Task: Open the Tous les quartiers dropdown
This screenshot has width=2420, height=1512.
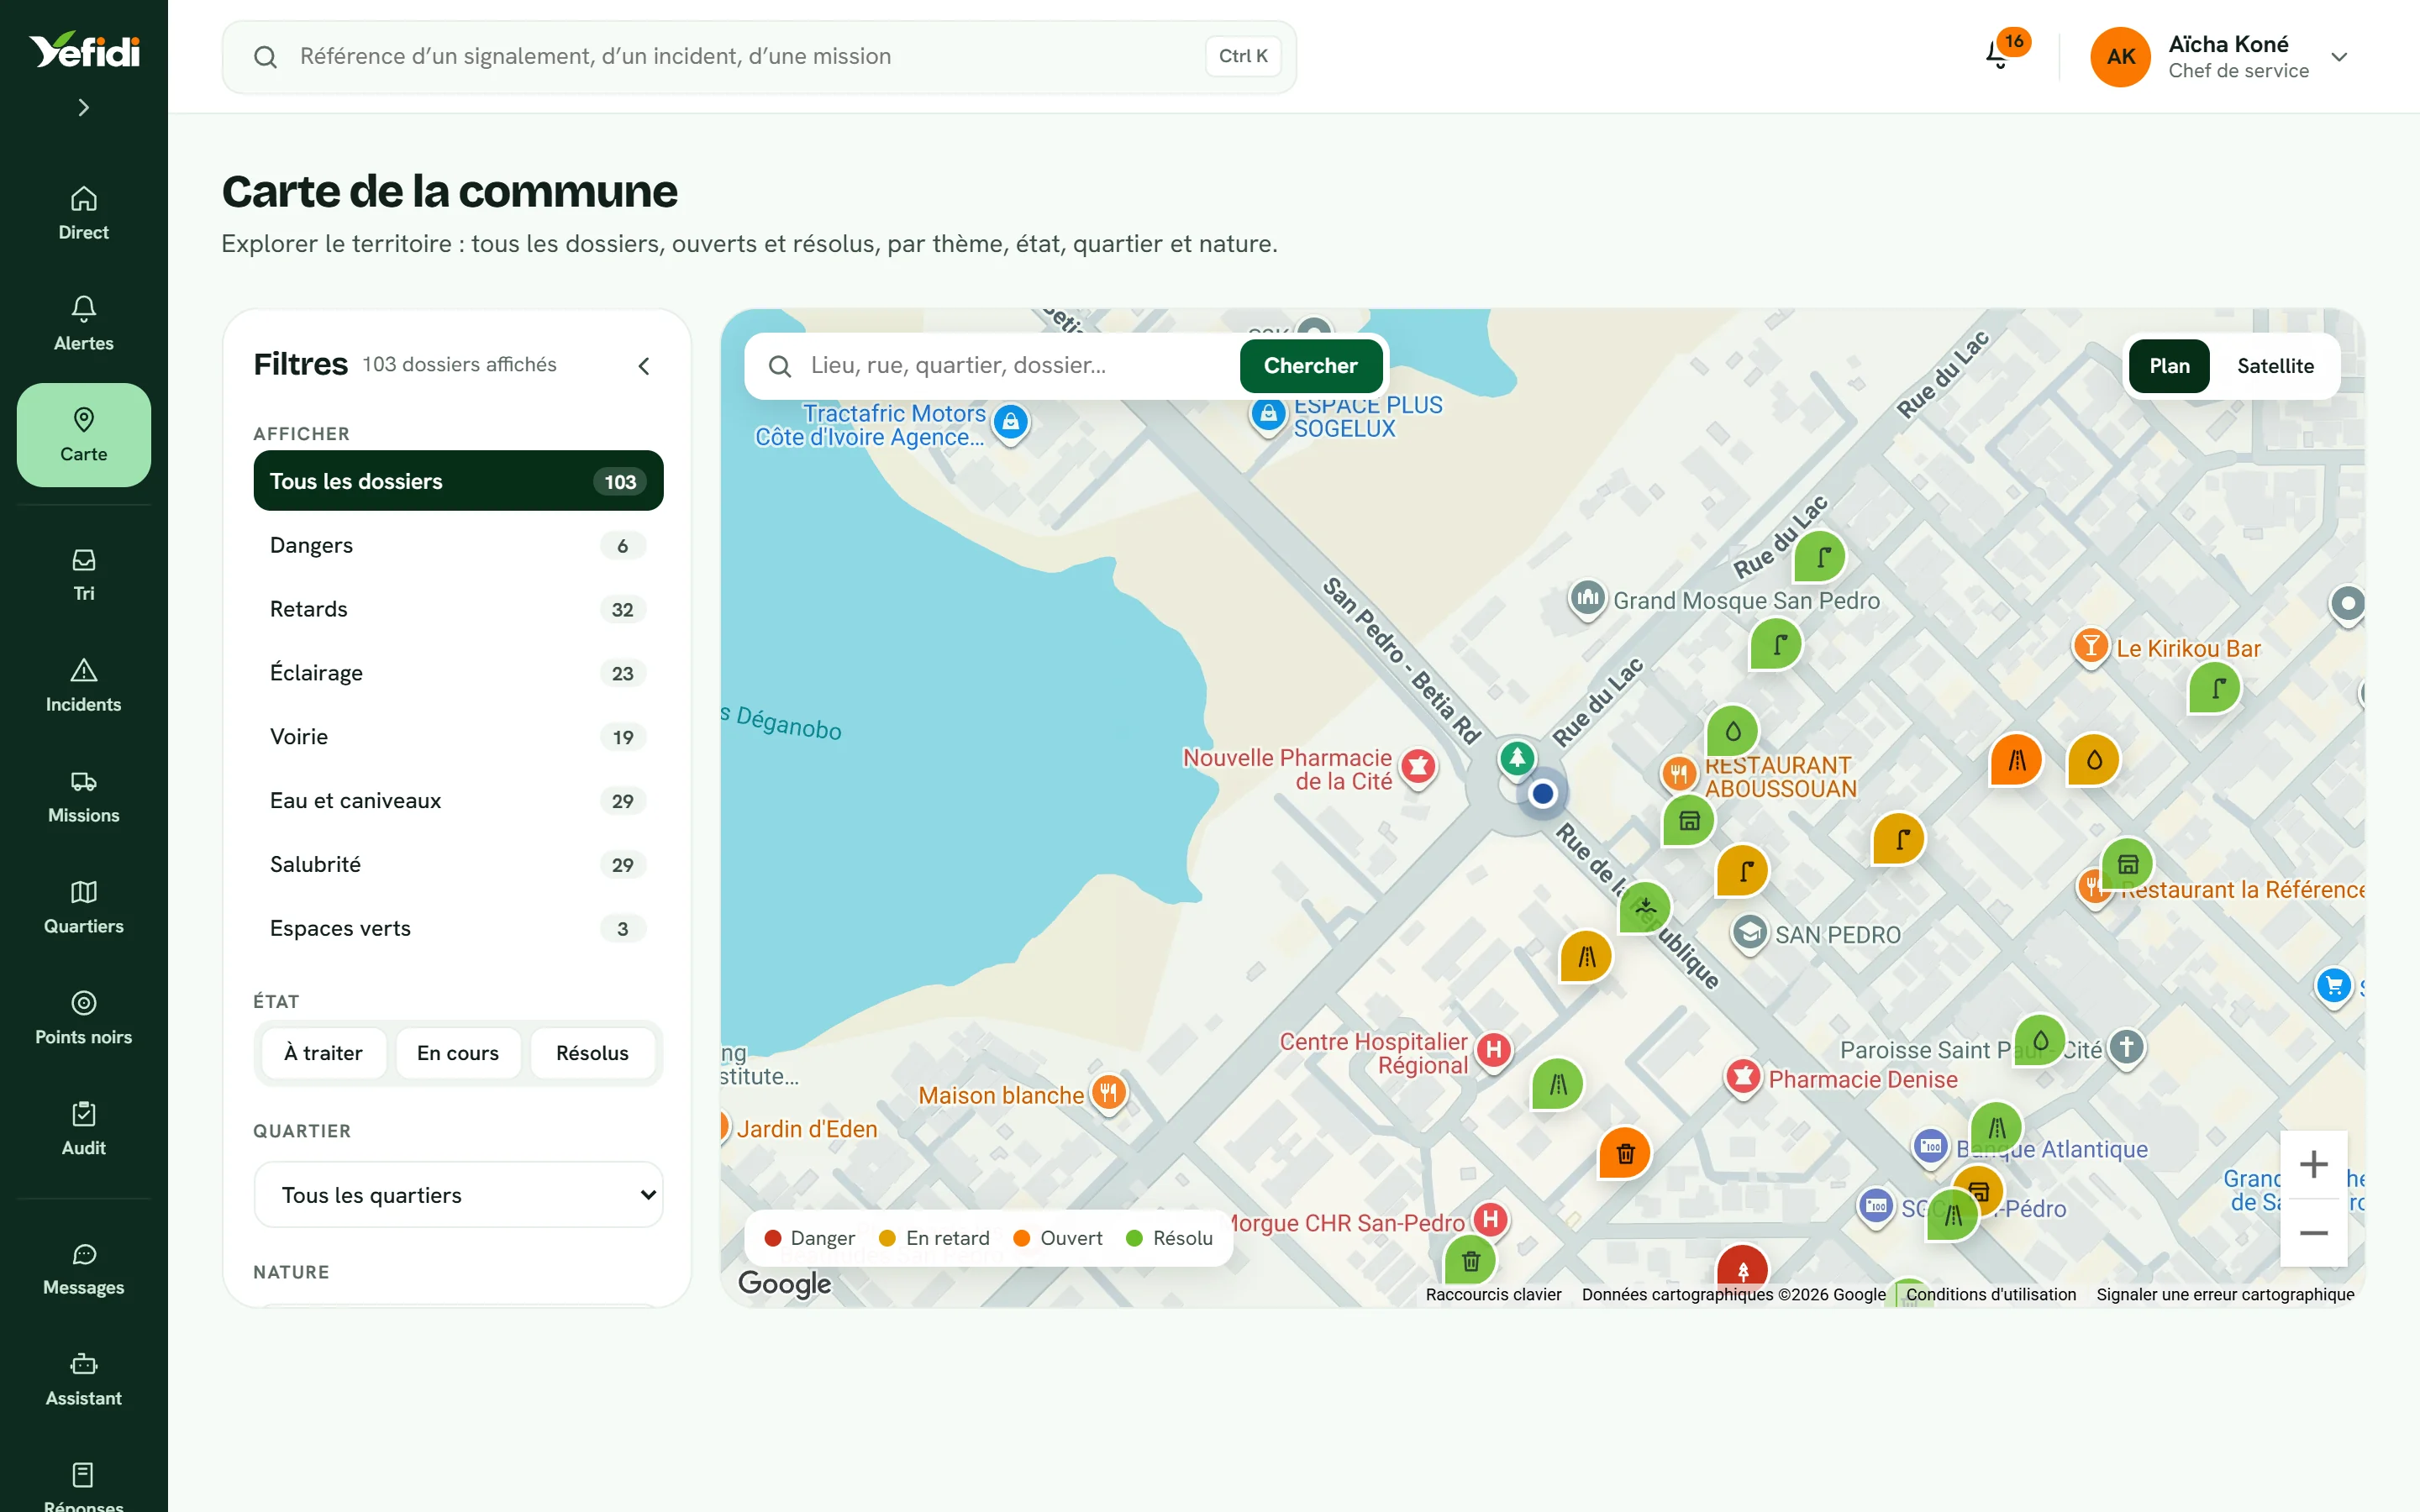Action: click(x=458, y=1194)
